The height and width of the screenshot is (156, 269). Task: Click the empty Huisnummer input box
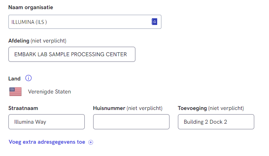(131, 122)
